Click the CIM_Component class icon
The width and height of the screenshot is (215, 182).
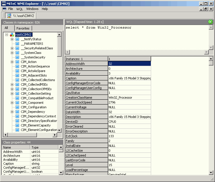(x=17, y=103)
